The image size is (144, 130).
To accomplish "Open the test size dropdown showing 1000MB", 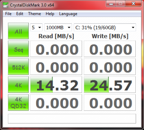I will coord(58,28).
